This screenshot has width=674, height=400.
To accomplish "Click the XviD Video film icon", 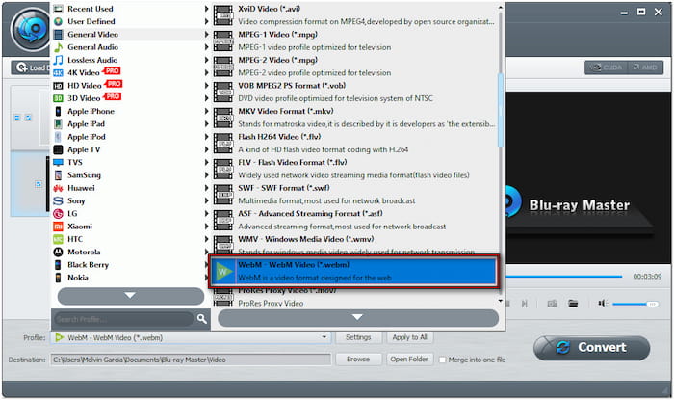I will pos(223,15).
